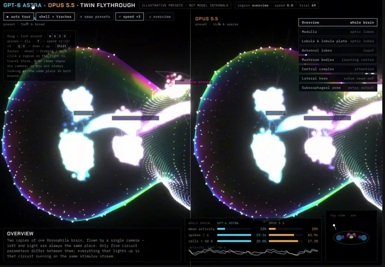This screenshot has height=267, width=385.
Task: Click the orange cells > 50 % bar
Action: (283, 241)
